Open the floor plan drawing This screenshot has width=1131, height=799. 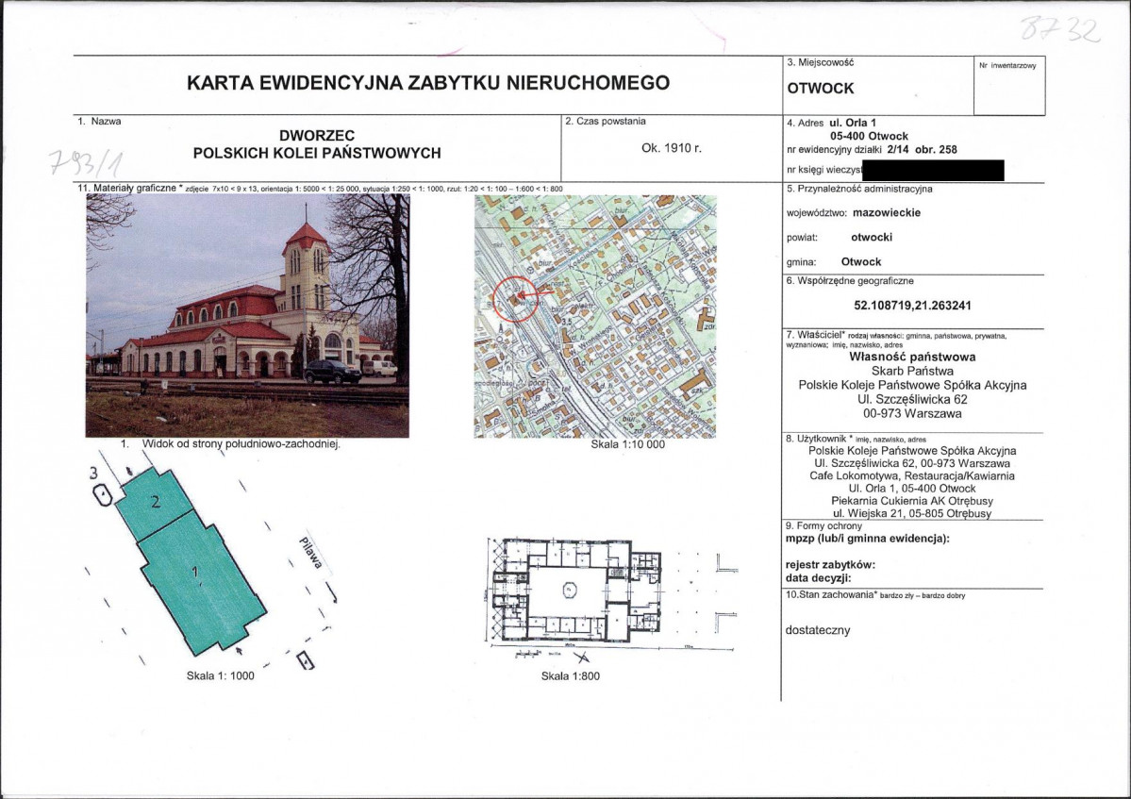point(611,591)
